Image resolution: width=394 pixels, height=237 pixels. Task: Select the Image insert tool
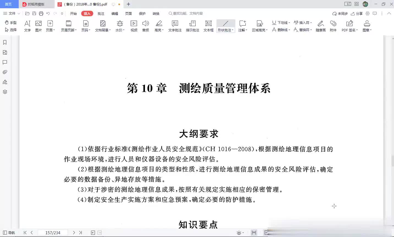click(39, 26)
